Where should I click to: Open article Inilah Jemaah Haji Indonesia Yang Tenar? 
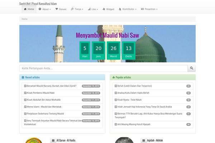[x=144, y=107]
